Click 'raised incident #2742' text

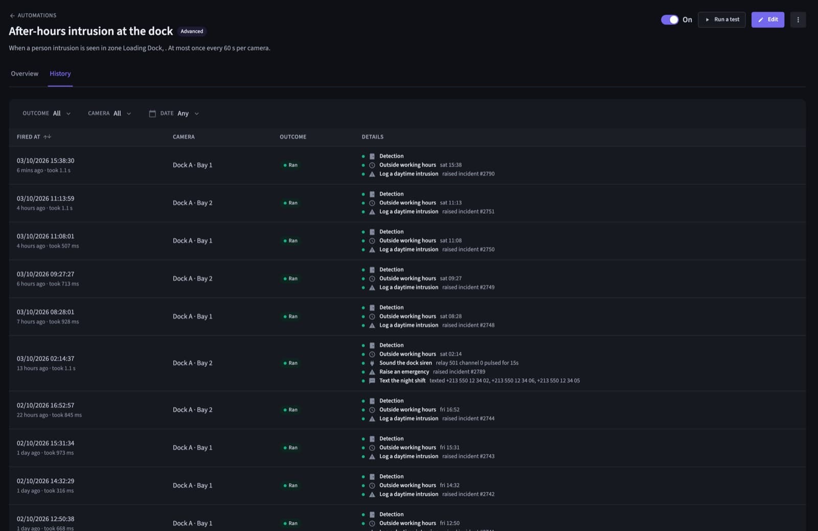click(468, 494)
